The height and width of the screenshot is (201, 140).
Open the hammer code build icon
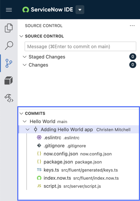click(9, 98)
